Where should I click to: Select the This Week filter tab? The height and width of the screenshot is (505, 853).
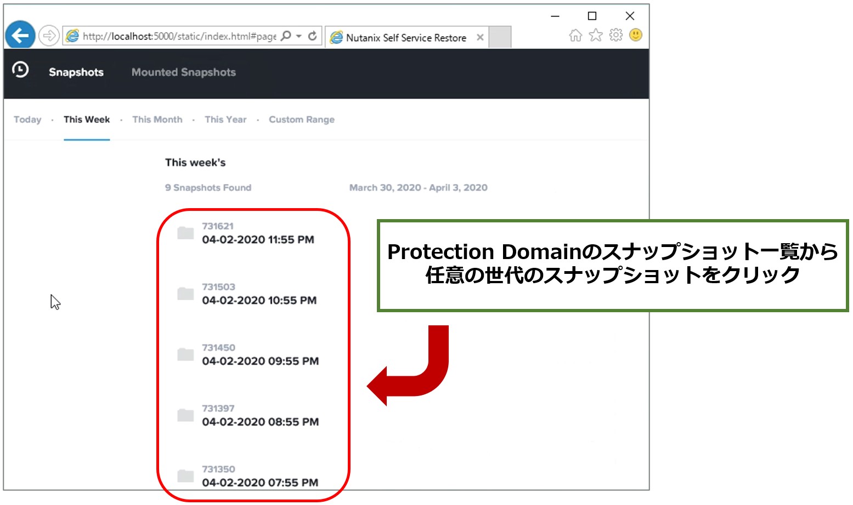click(87, 119)
